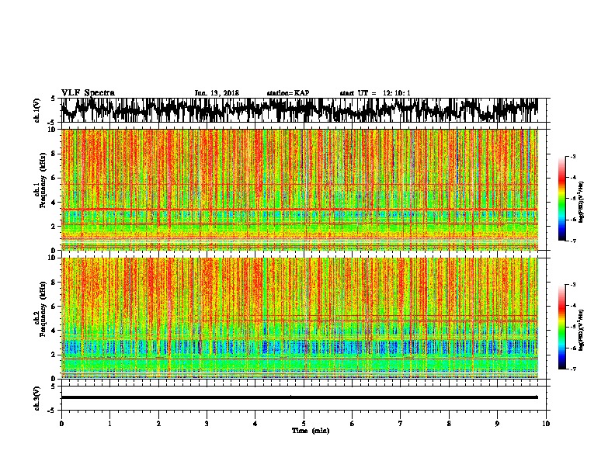
Task: Click the "ch.3(V)" waveform axis label
Action: pyautogui.click(x=37, y=398)
